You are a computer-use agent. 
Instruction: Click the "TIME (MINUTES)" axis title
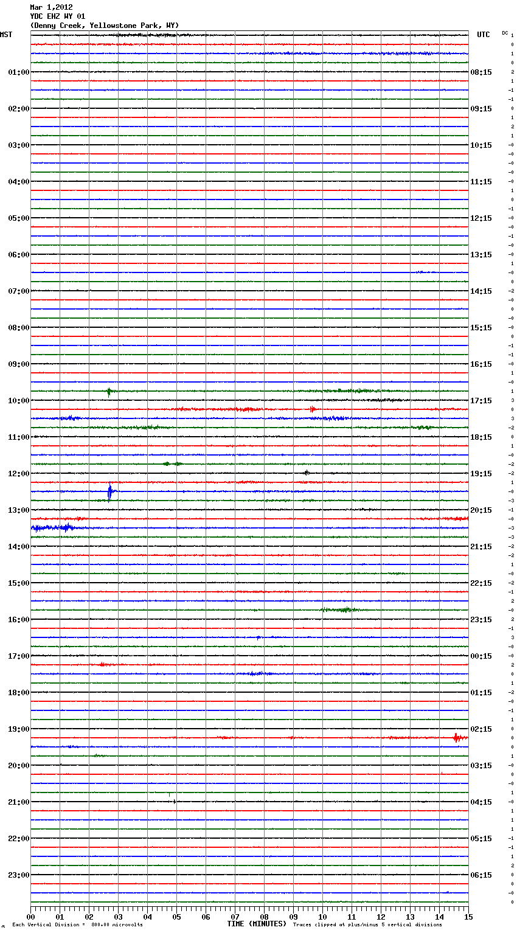coord(257,924)
